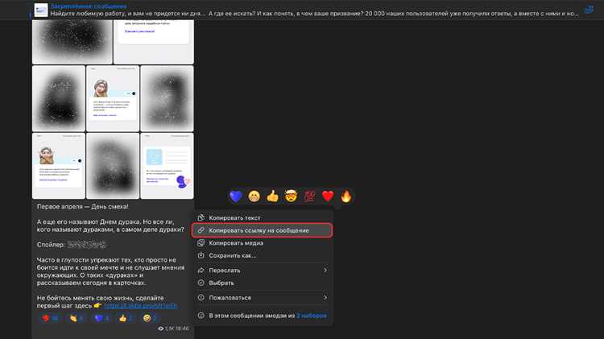Viewport: 604px width, 339px height.
Task: Click the smiley icon beside emoji sets info
Action: coord(201,315)
